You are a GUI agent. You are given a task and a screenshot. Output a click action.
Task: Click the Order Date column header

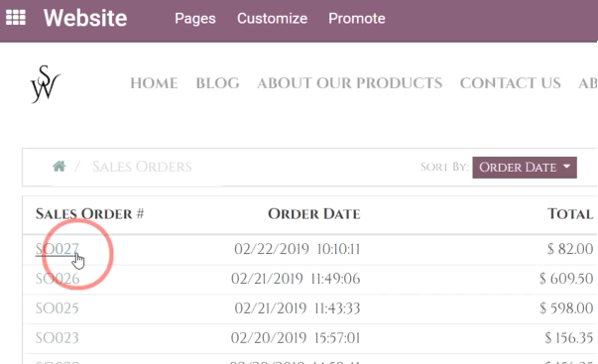pos(313,213)
